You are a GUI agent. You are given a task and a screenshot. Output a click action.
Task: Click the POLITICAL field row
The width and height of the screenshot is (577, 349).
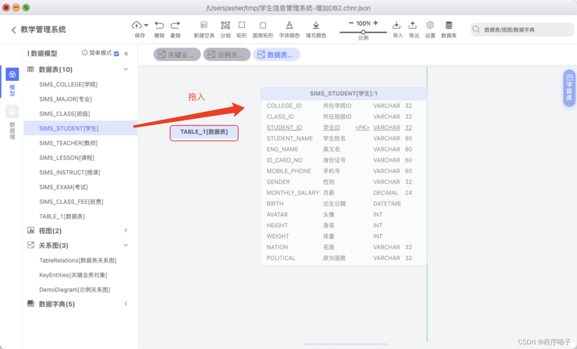(x=344, y=258)
